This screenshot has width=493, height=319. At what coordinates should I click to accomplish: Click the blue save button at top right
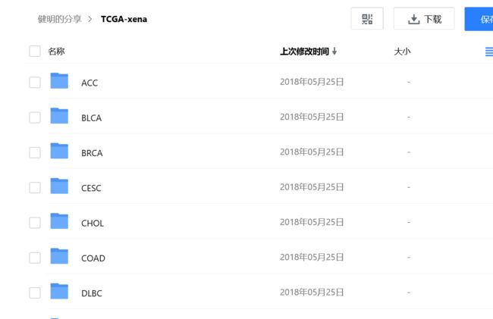point(479,19)
